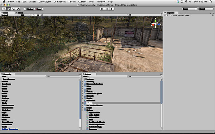Click the Prefabs (Default Asset) document icon
The image size is (215, 134).
pyautogui.click(x=167, y=15)
